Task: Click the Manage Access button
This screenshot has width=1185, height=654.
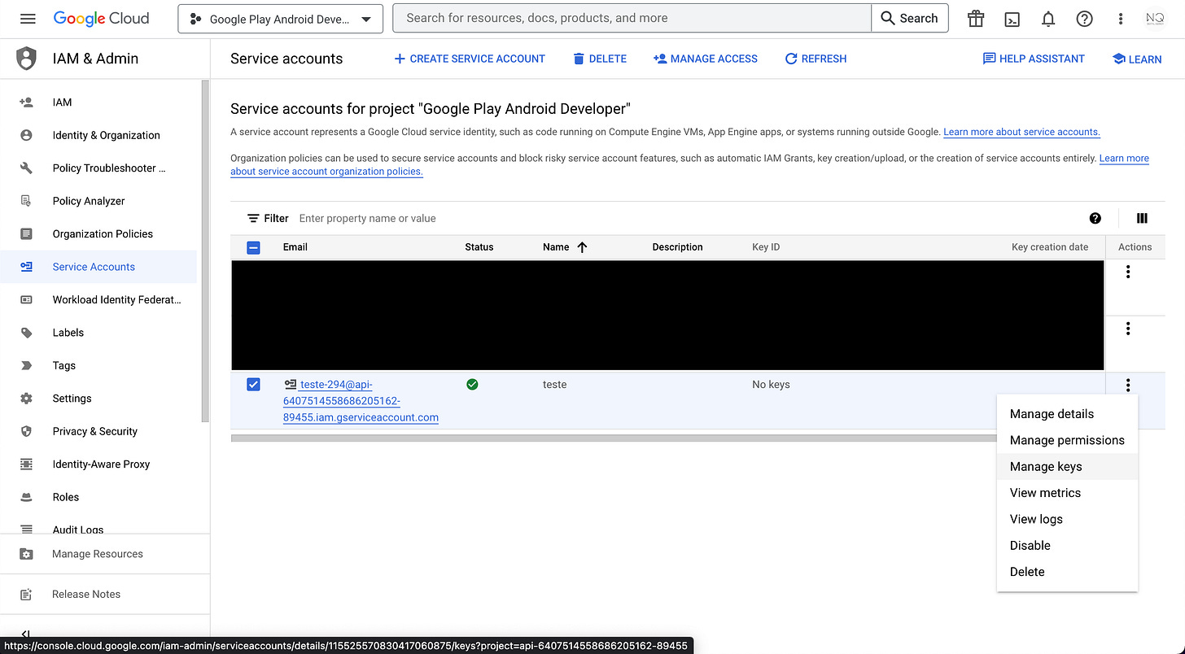Action: coord(706,59)
